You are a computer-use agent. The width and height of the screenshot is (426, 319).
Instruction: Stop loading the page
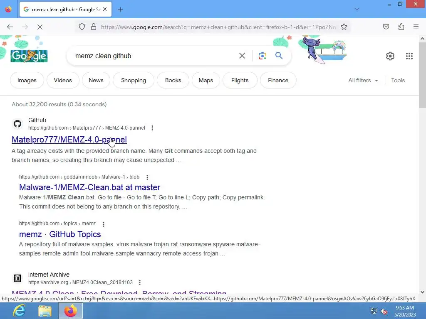[x=40, y=27]
